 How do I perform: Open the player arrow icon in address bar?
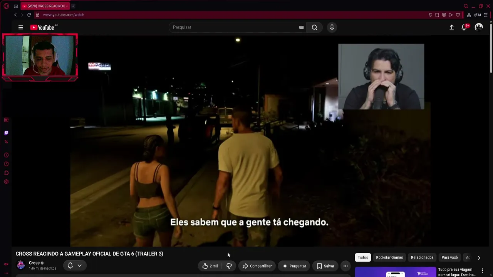[x=451, y=15]
